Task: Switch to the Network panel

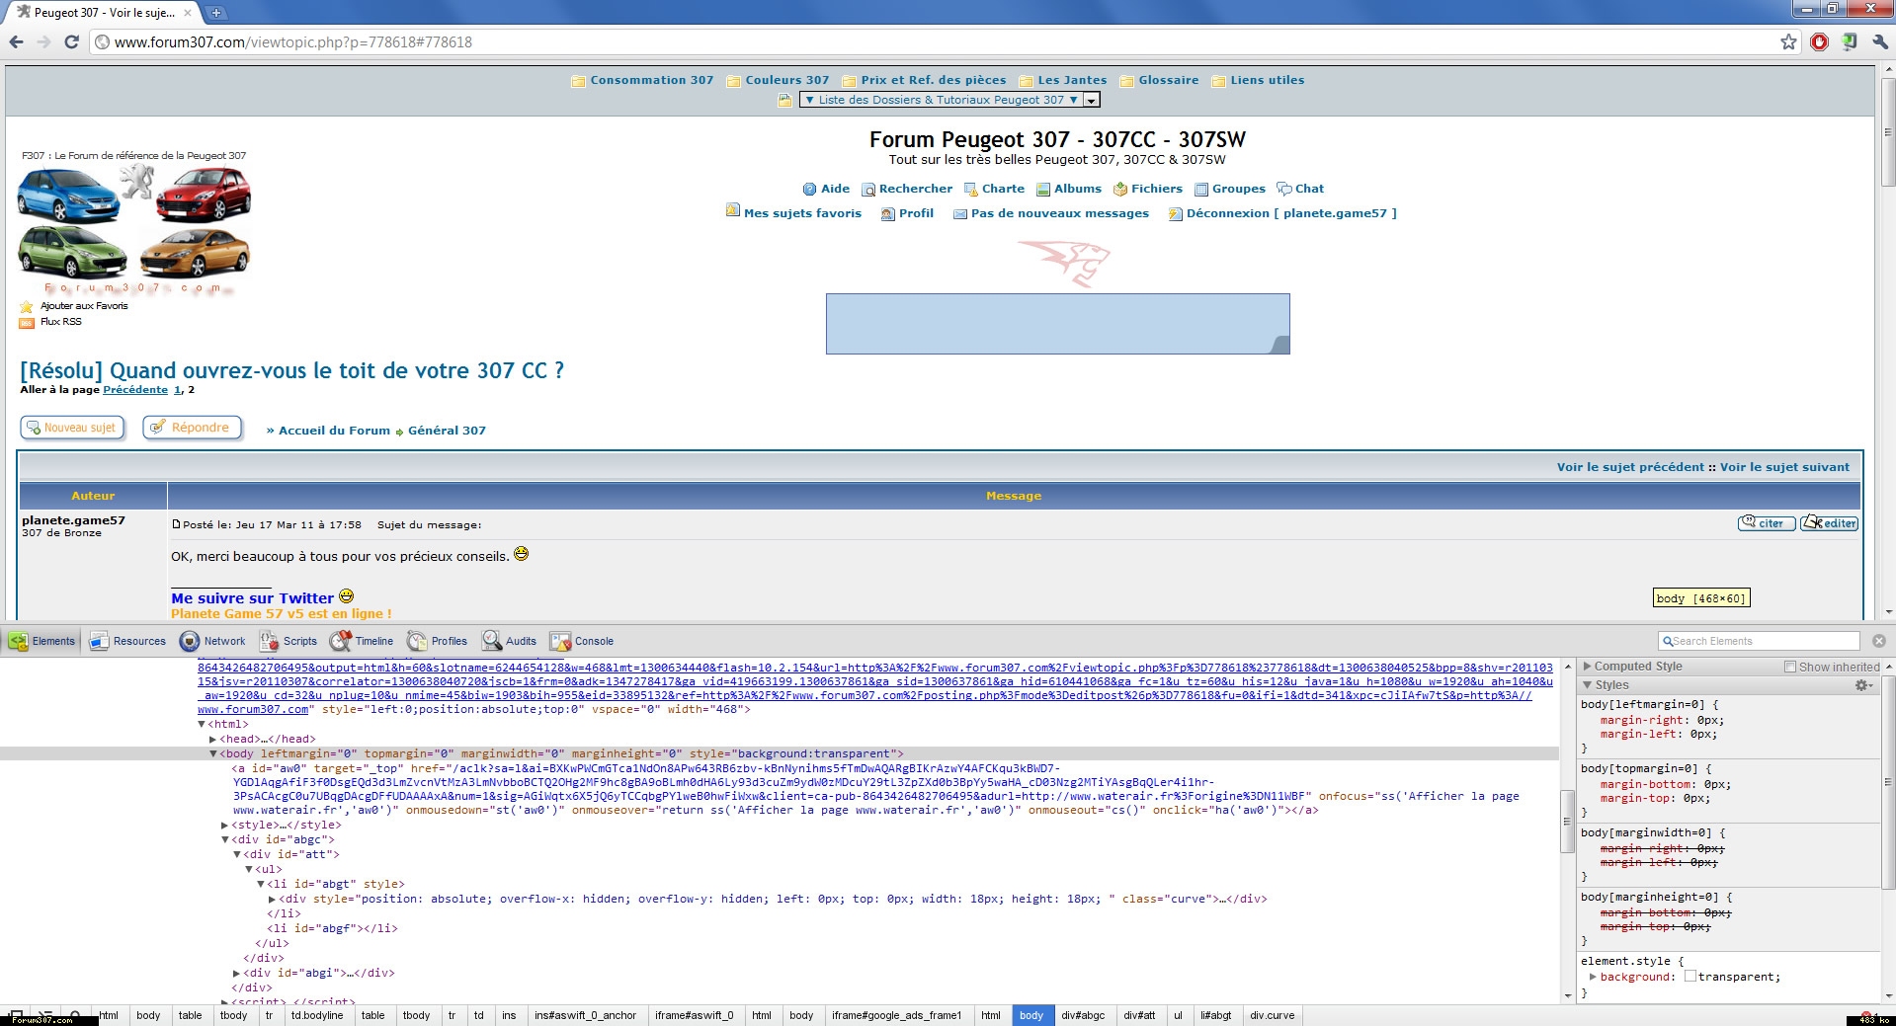Action: 212,641
